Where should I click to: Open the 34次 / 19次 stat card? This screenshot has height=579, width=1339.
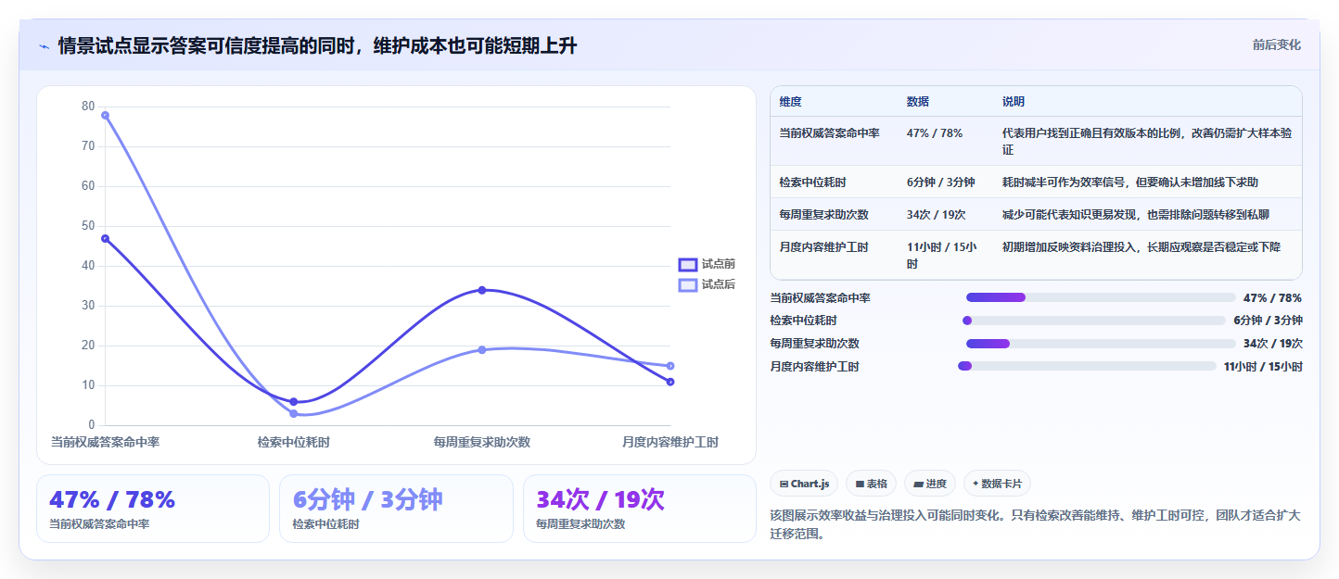640,509
